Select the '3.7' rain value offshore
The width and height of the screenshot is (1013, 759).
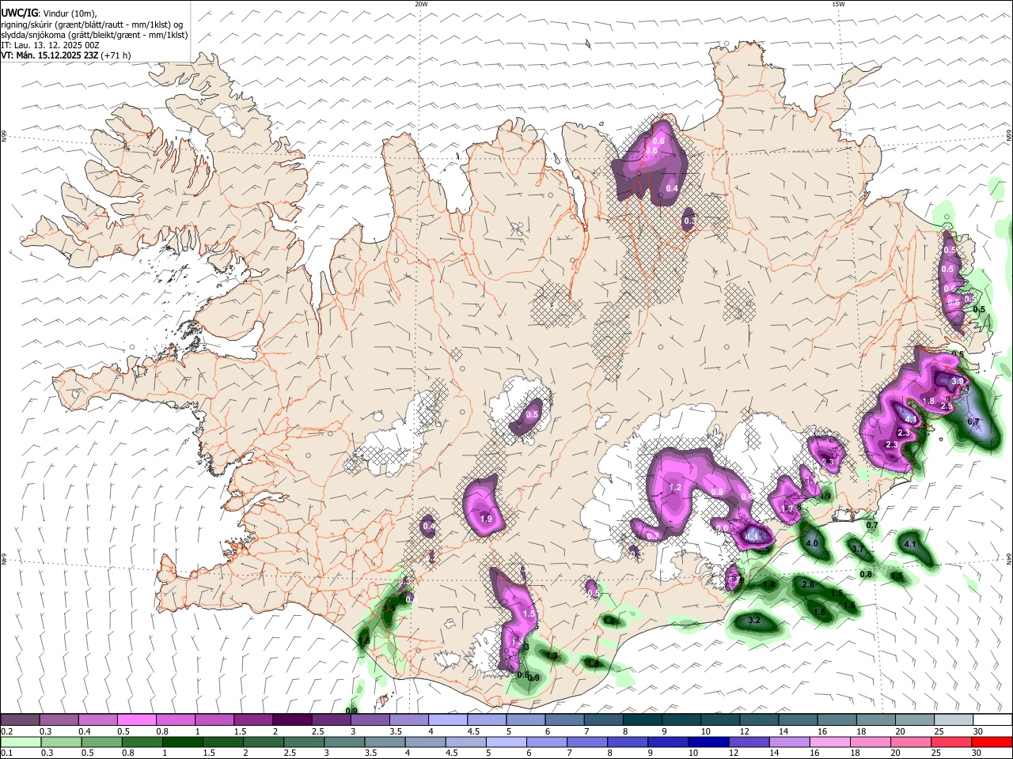coord(857,549)
